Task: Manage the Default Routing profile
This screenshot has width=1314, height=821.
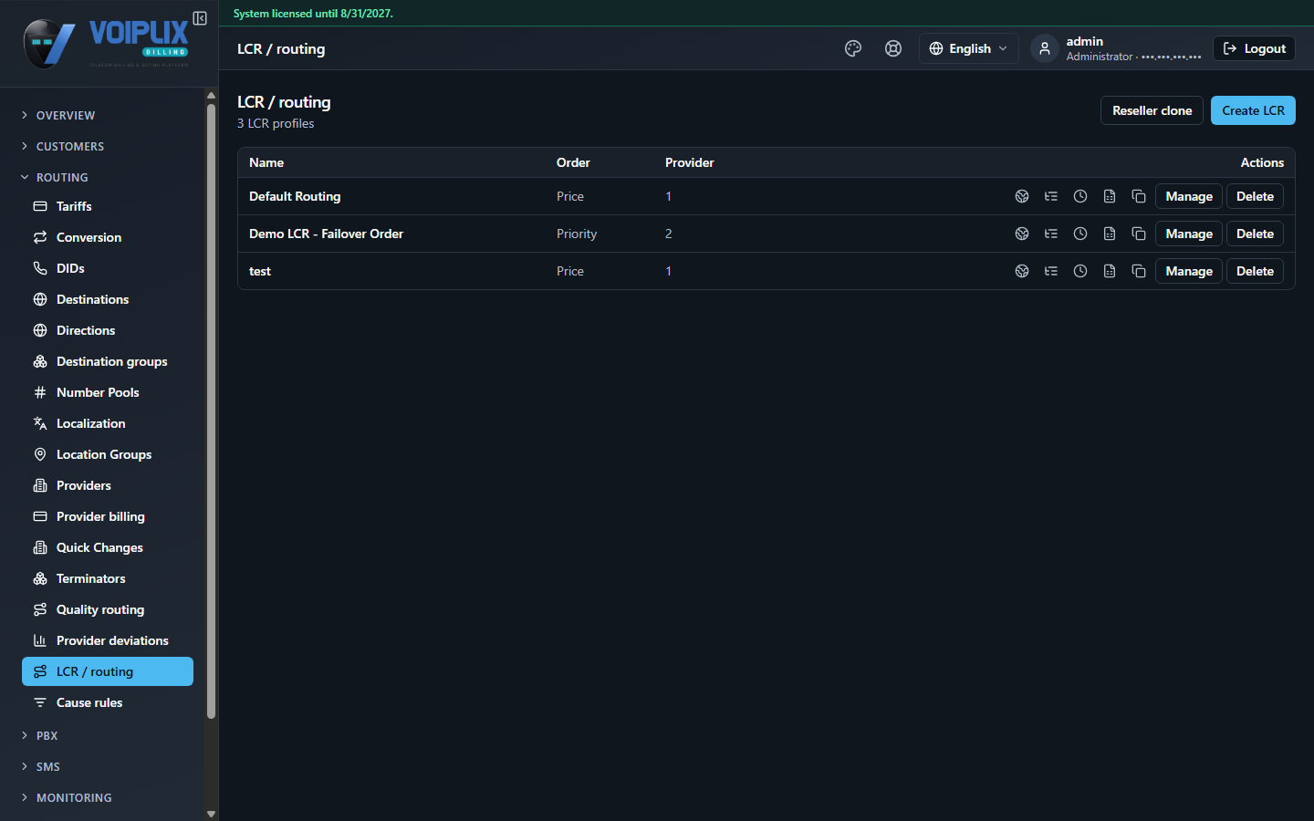Action: click(1189, 196)
